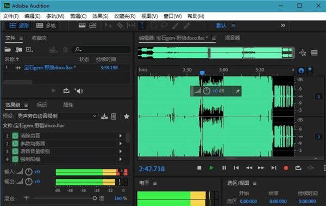The width and height of the screenshot is (326, 206).
Task: Click the blue playhead marker on timeline
Action: point(202,73)
